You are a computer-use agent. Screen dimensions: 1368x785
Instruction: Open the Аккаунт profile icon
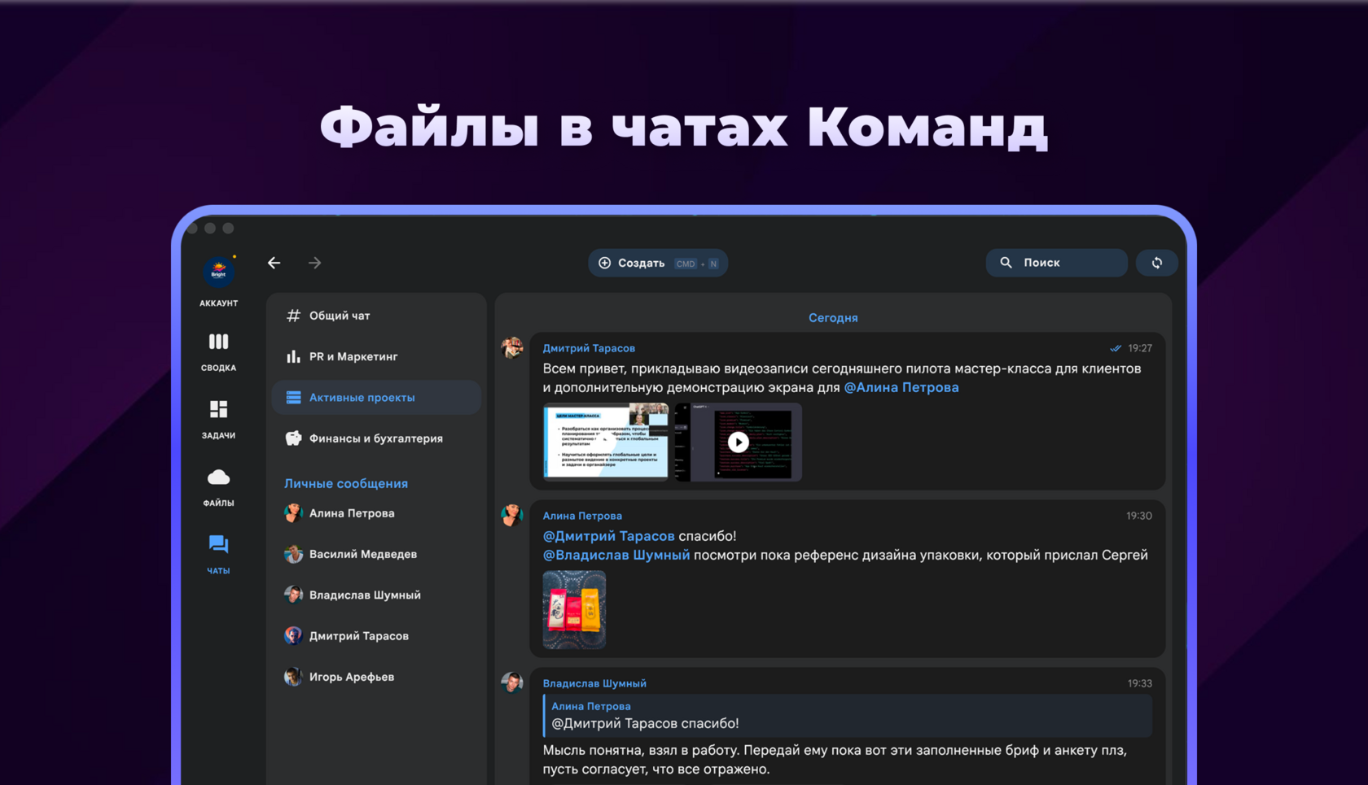click(218, 272)
